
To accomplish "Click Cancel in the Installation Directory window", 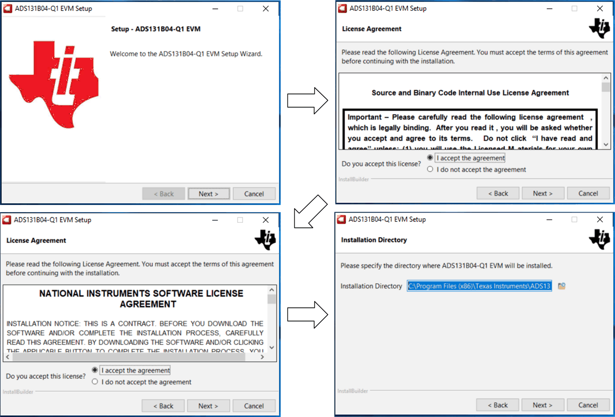I will tap(588, 405).
